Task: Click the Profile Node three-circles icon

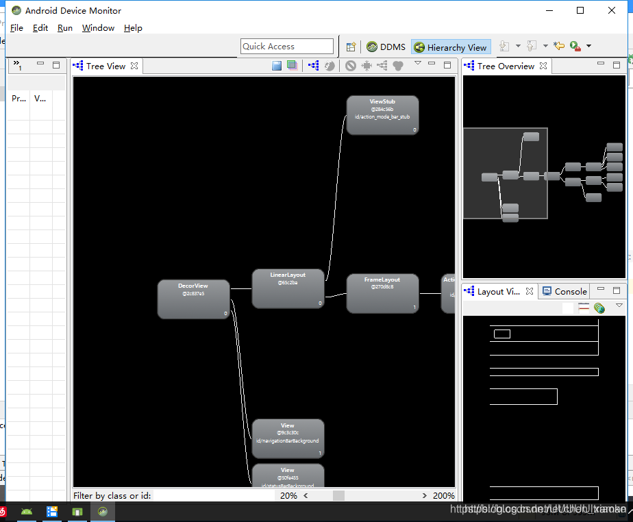Action: coord(398,65)
